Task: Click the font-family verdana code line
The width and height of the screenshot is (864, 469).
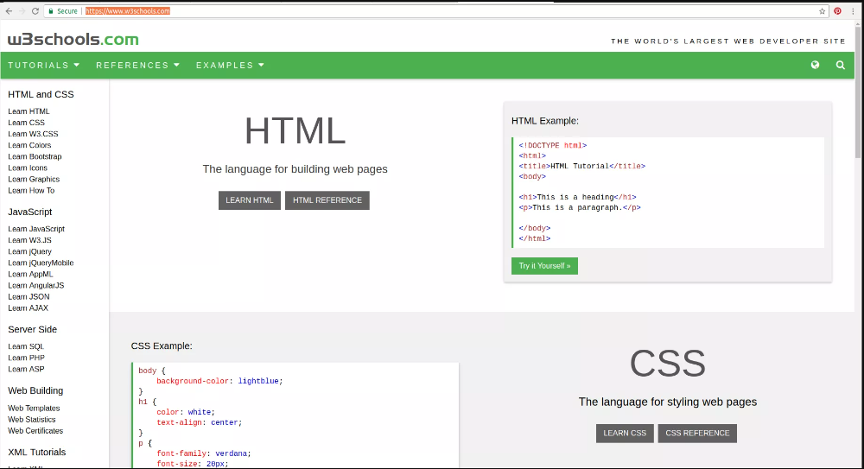Action: pos(204,453)
